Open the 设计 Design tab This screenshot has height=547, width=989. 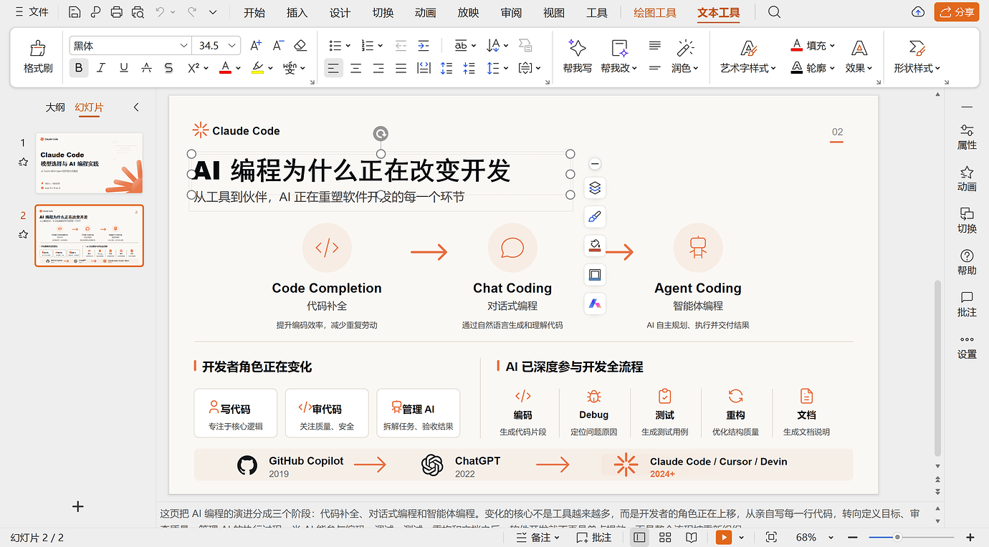(340, 13)
